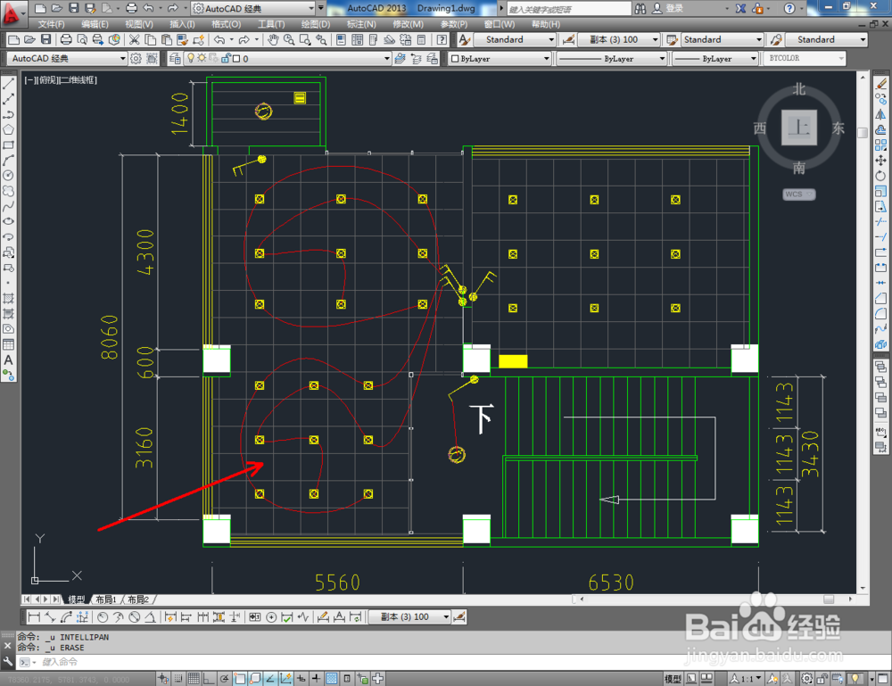
Task: Click the Table tool in draw toolbar
Action: click(x=9, y=344)
